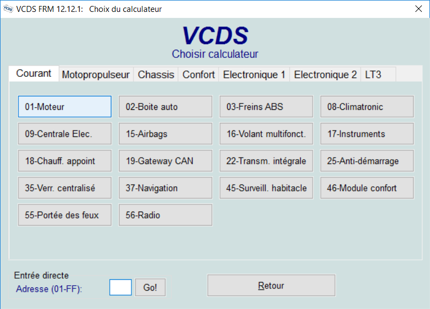Switch to the Courant tab

pos(34,74)
